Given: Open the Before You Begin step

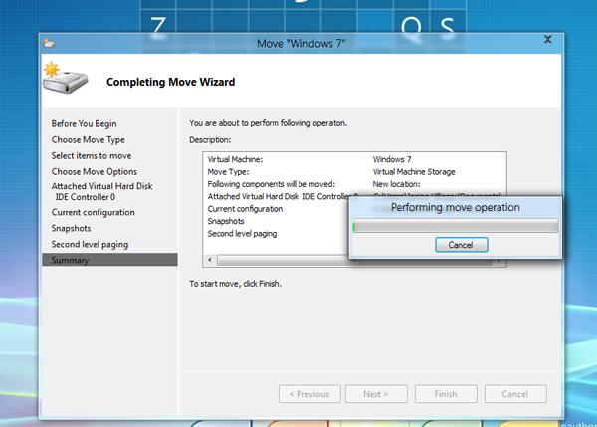Looking at the screenshot, I should coord(85,124).
